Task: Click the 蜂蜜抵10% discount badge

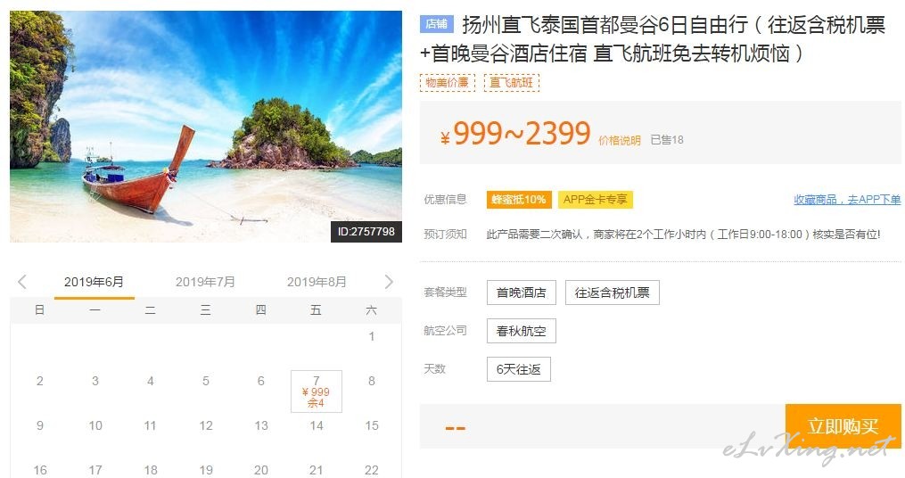Action: click(x=519, y=200)
